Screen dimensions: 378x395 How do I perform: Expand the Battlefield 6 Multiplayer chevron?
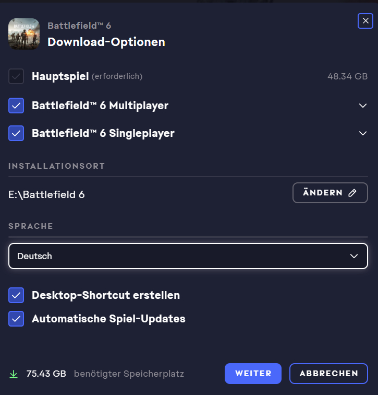(x=363, y=106)
